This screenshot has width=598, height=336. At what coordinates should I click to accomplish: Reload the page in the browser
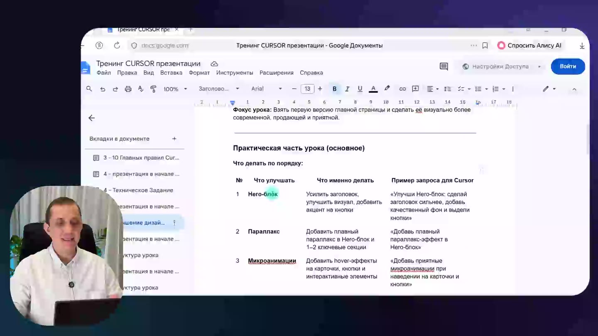(117, 46)
